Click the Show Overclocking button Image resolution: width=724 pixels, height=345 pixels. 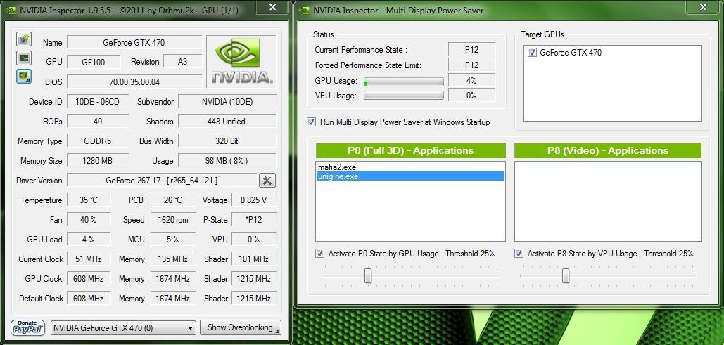[240, 327]
